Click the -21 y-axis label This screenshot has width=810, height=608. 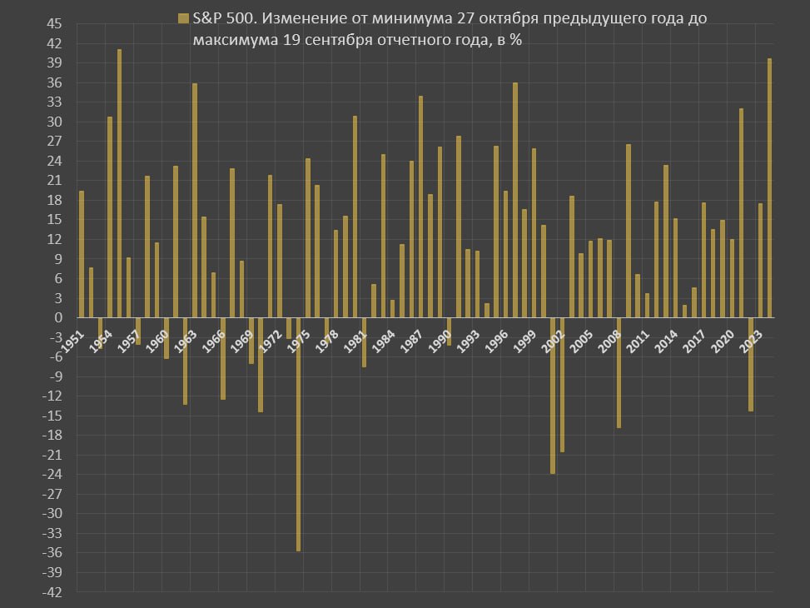coord(51,455)
